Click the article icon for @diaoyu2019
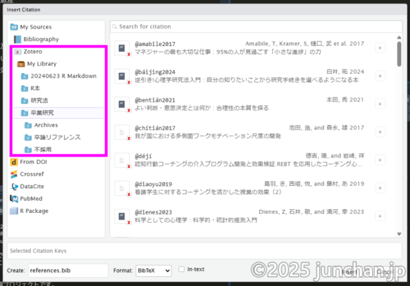This screenshot has width=410, height=286. [122, 188]
